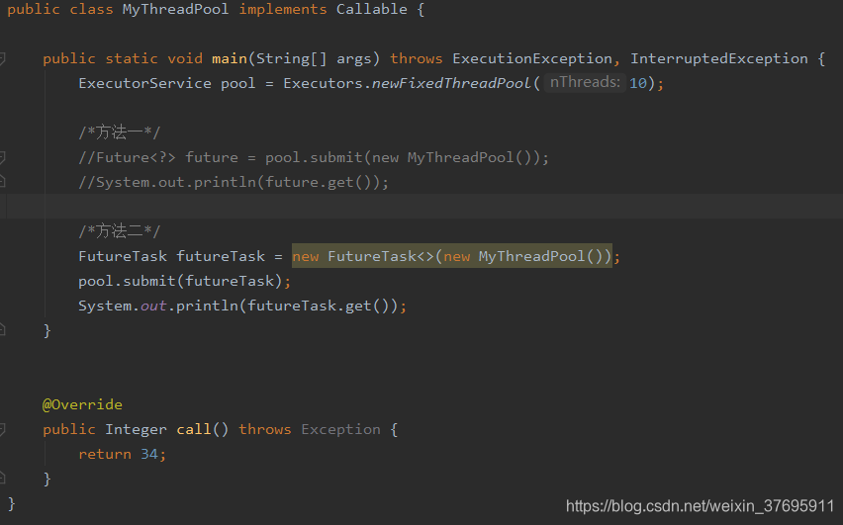843x525 pixels.
Task: Click the '/*方法一*/' comment
Action: 120,132
